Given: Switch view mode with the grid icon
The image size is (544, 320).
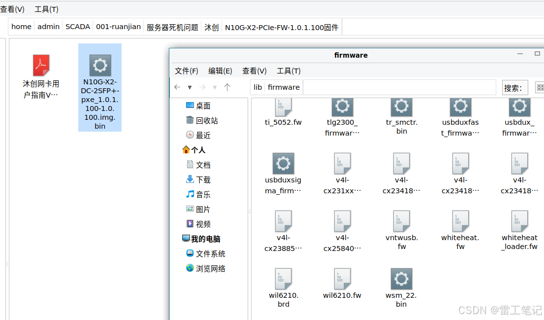Looking at the screenshot, I should tap(540, 88).
